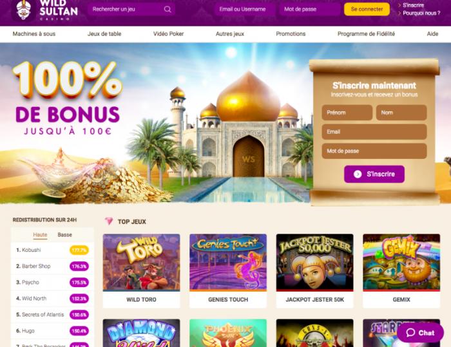Click the Se connecter button
The height and width of the screenshot is (347, 451).
click(x=367, y=9)
